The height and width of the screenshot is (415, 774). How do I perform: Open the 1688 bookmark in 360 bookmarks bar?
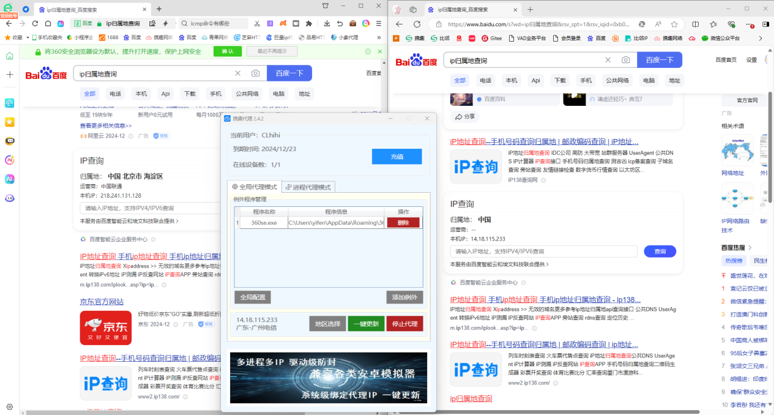click(x=108, y=37)
